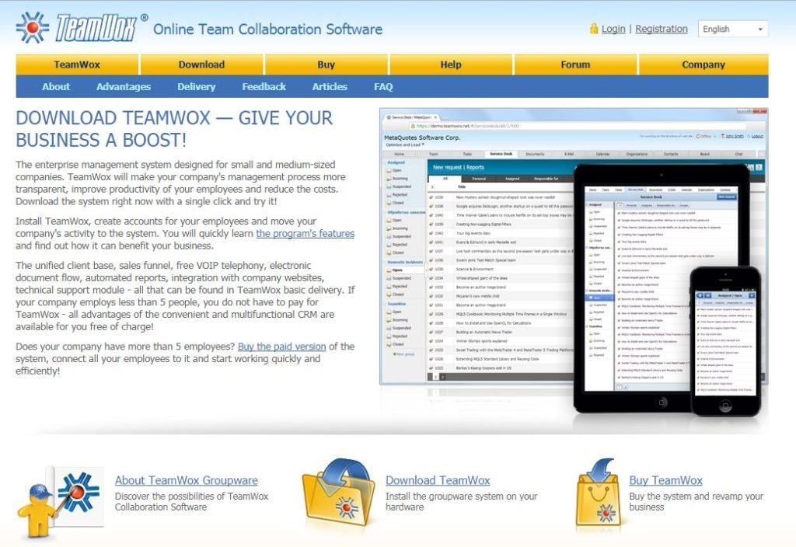Screen dimensions: 796x547
Task: Click the TeamWox devices screenshot image
Action: coord(574,262)
